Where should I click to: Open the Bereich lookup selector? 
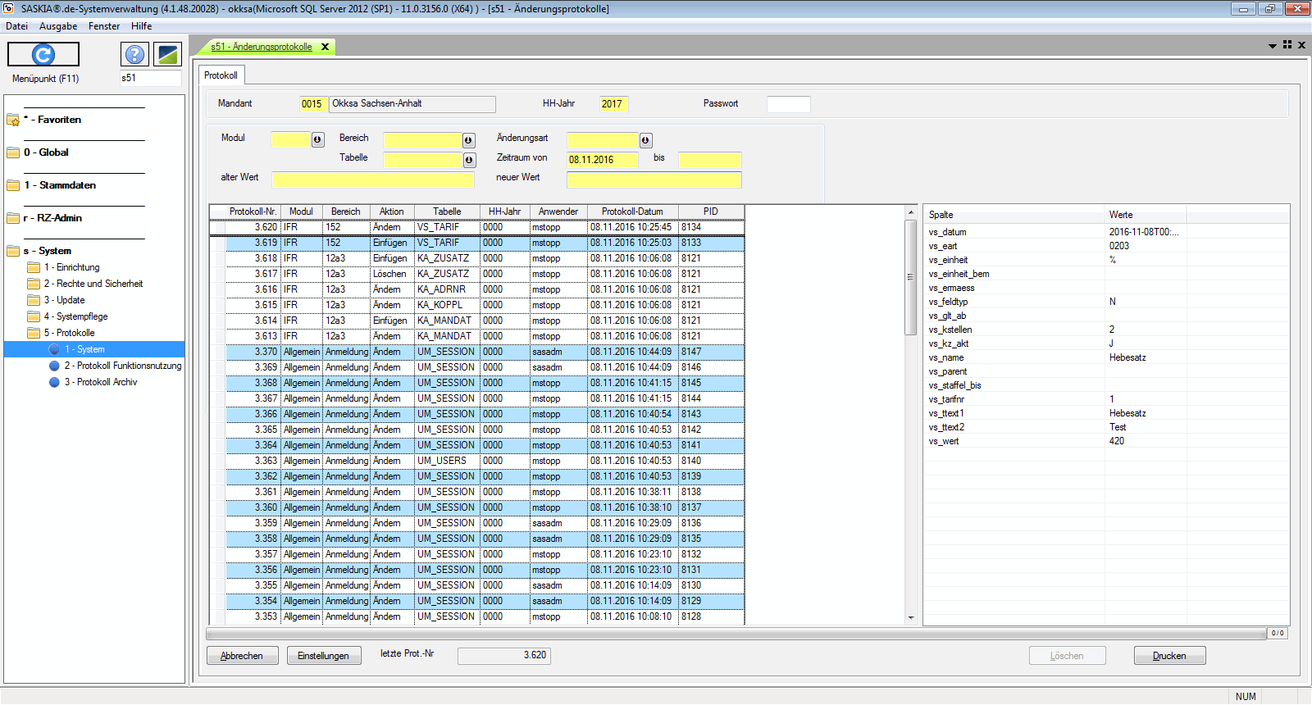(469, 140)
